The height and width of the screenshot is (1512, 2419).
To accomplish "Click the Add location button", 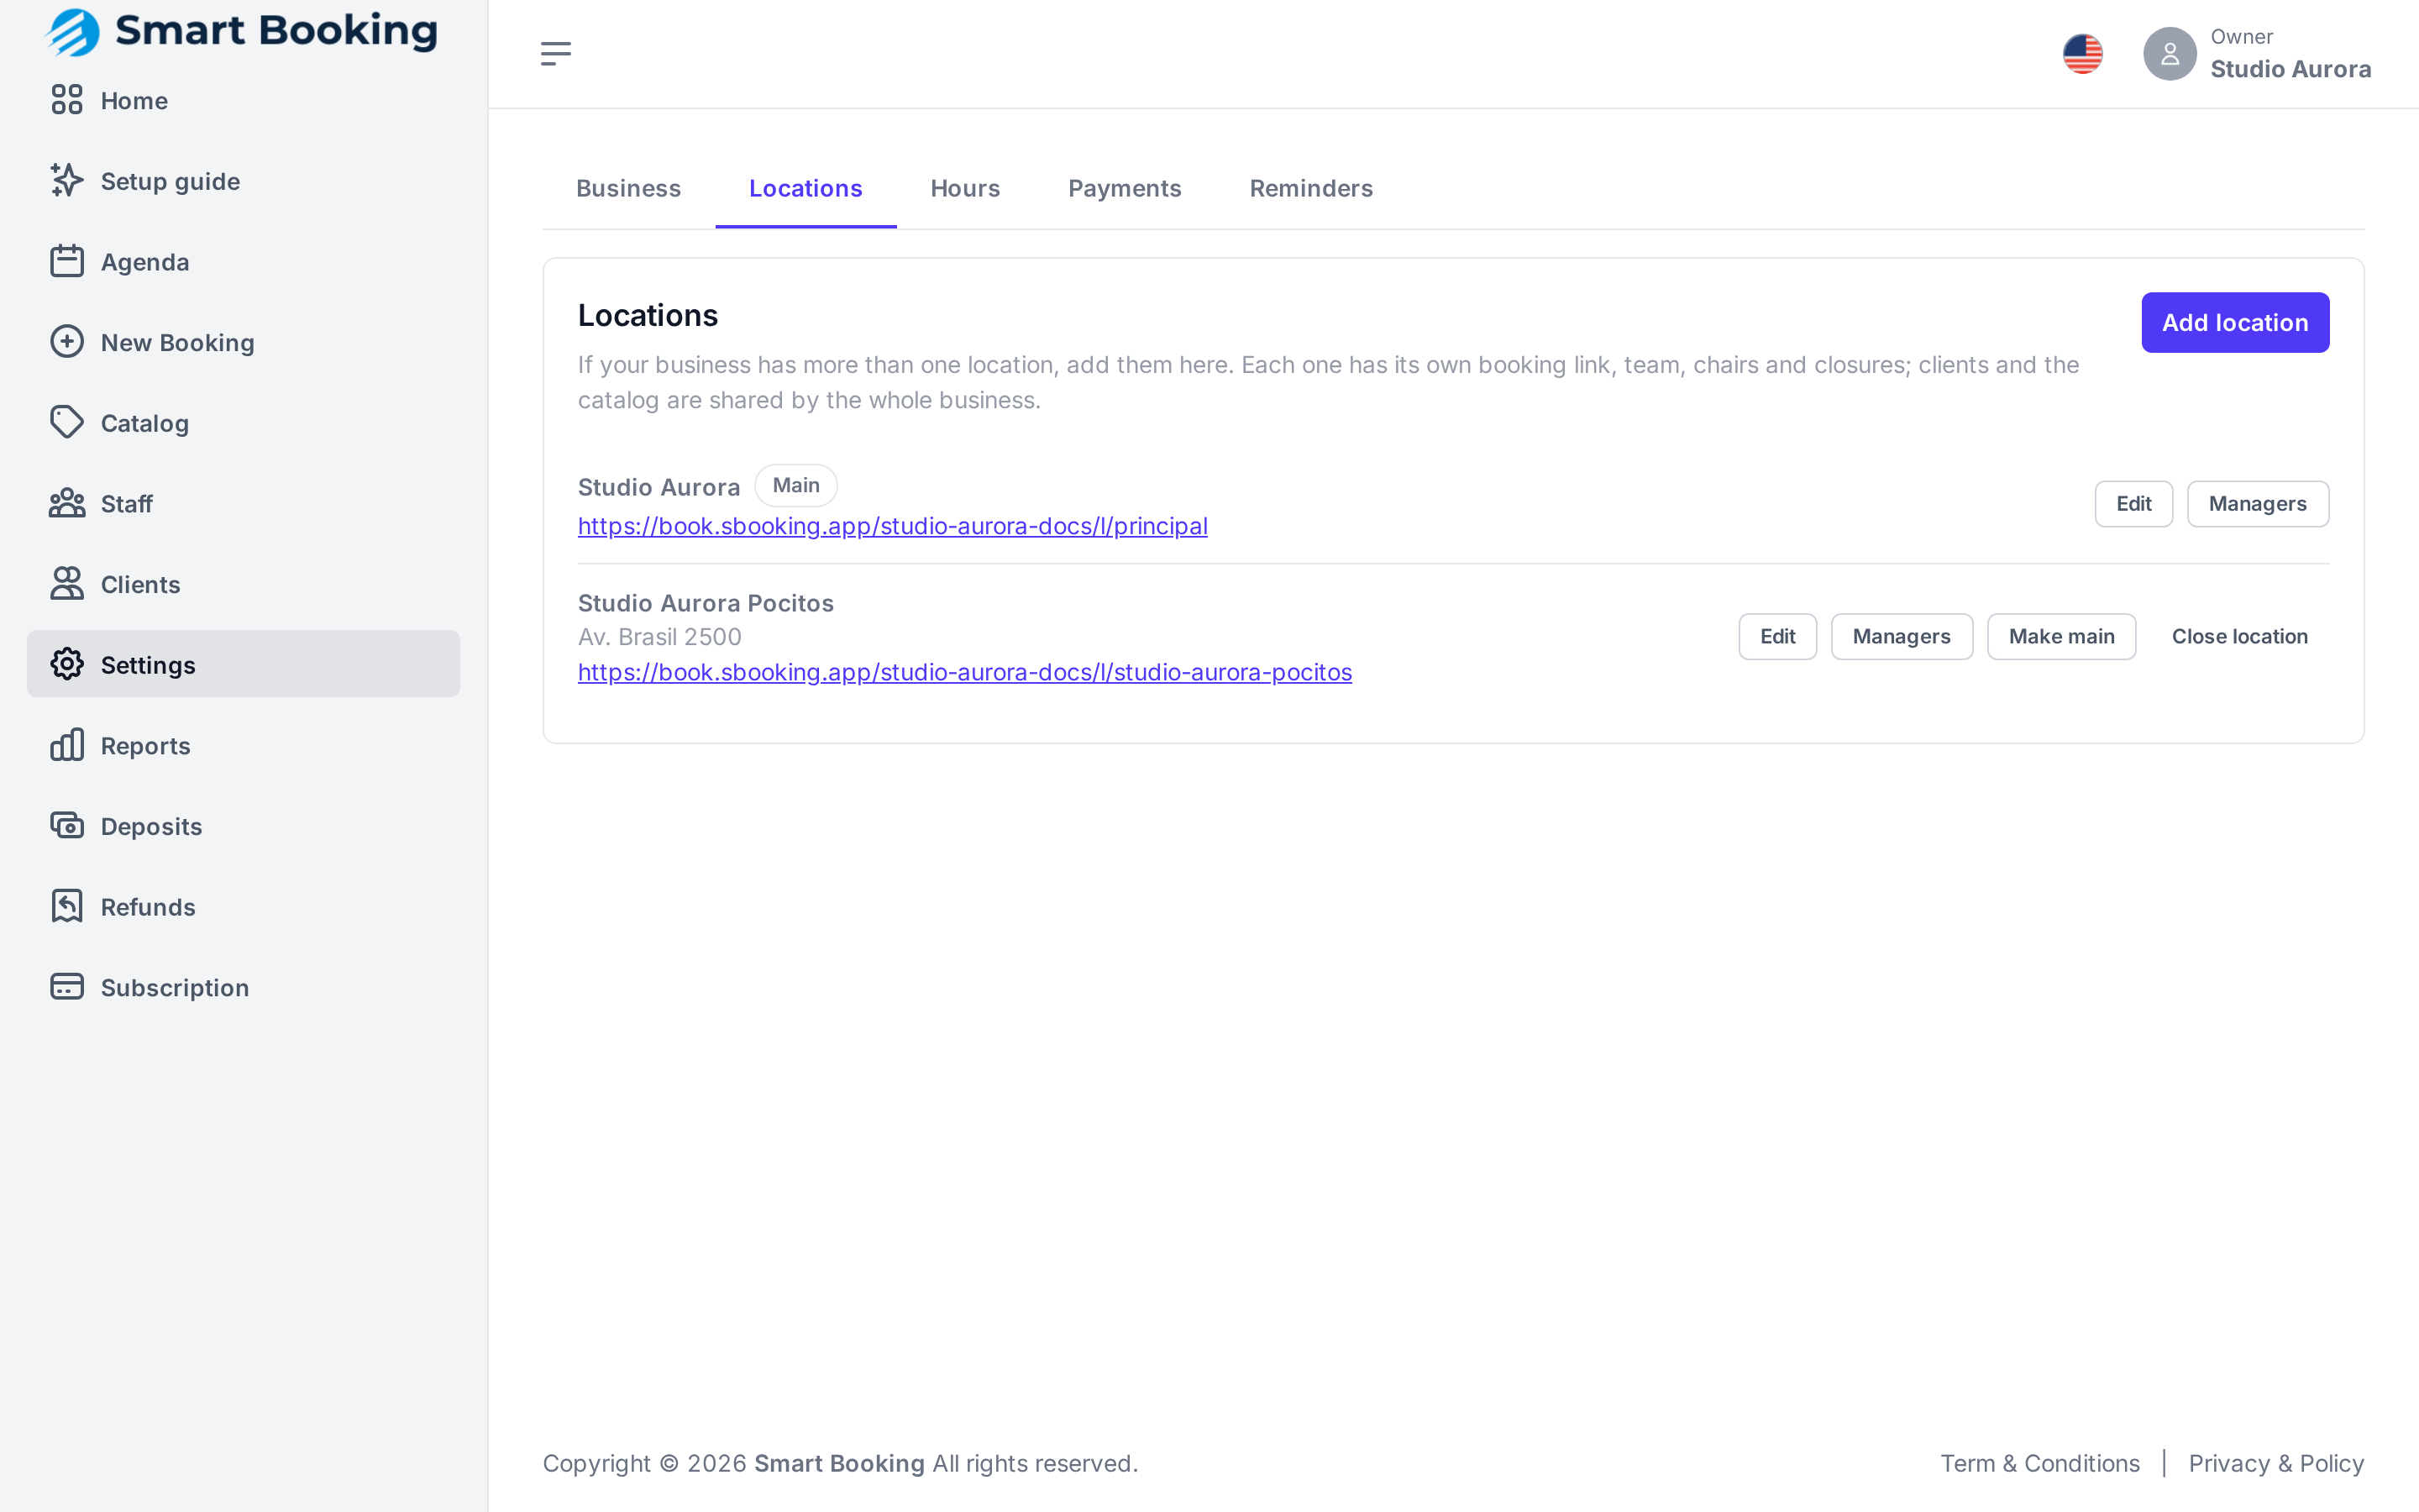I will 2235,323.
